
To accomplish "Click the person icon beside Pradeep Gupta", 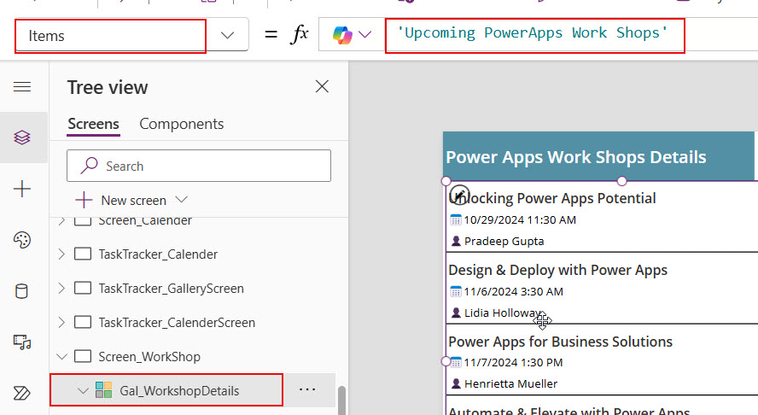I will pyautogui.click(x=455, y=241).
